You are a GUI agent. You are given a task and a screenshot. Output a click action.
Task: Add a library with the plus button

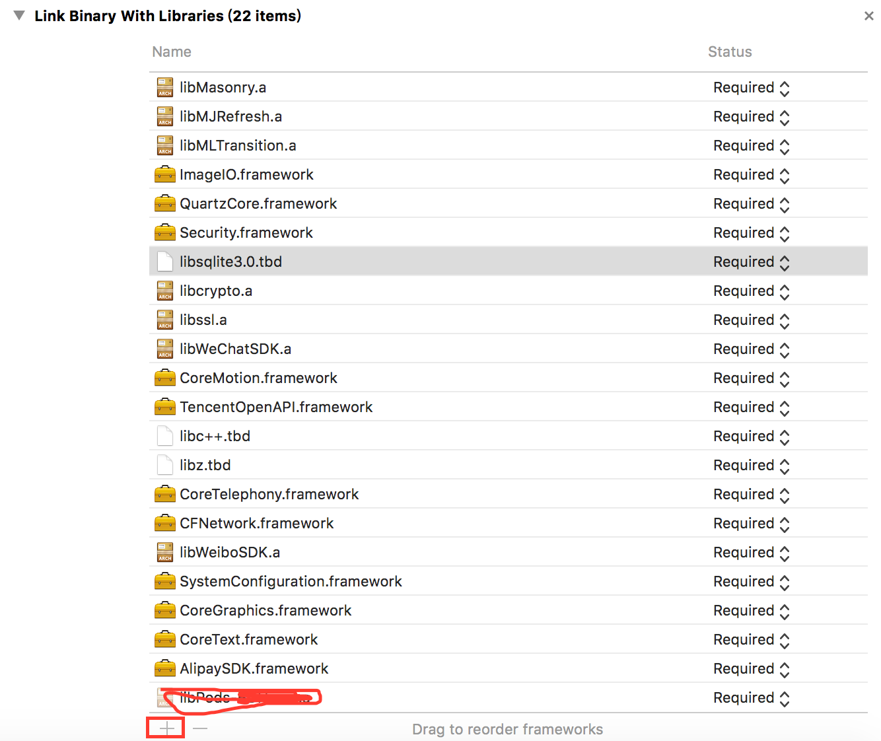(x=168, y=728)
